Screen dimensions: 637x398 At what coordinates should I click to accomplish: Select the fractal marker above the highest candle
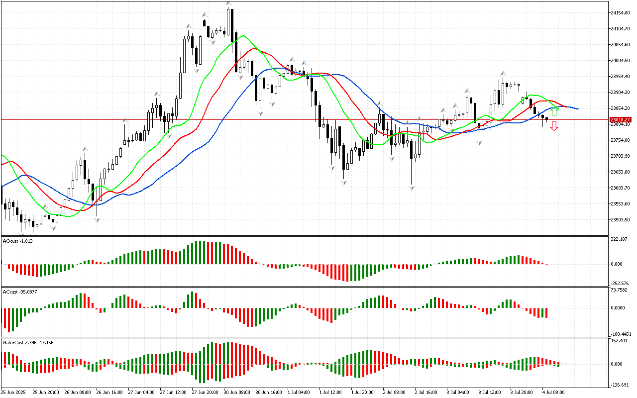click(x=228, y=3)
